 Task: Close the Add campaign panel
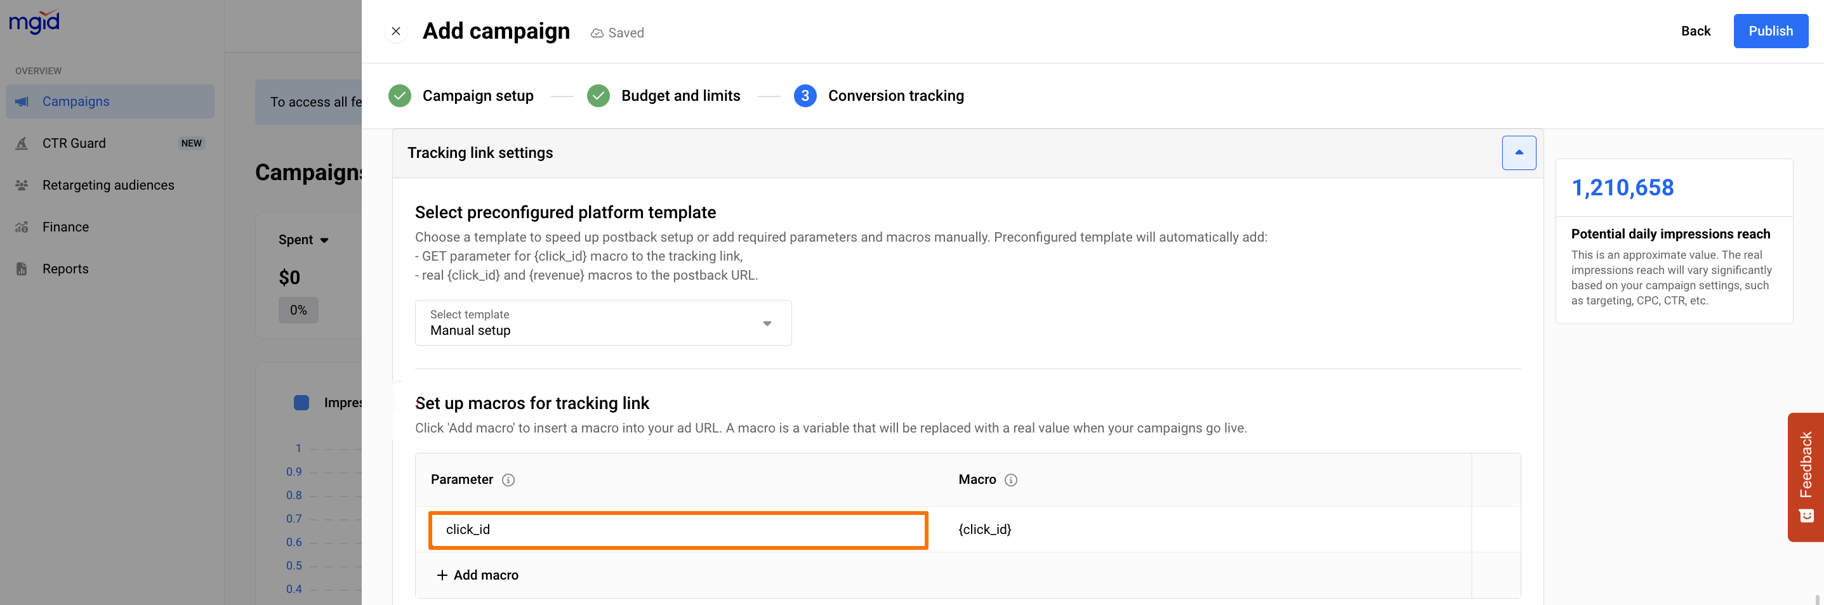[x=396, y=31]
